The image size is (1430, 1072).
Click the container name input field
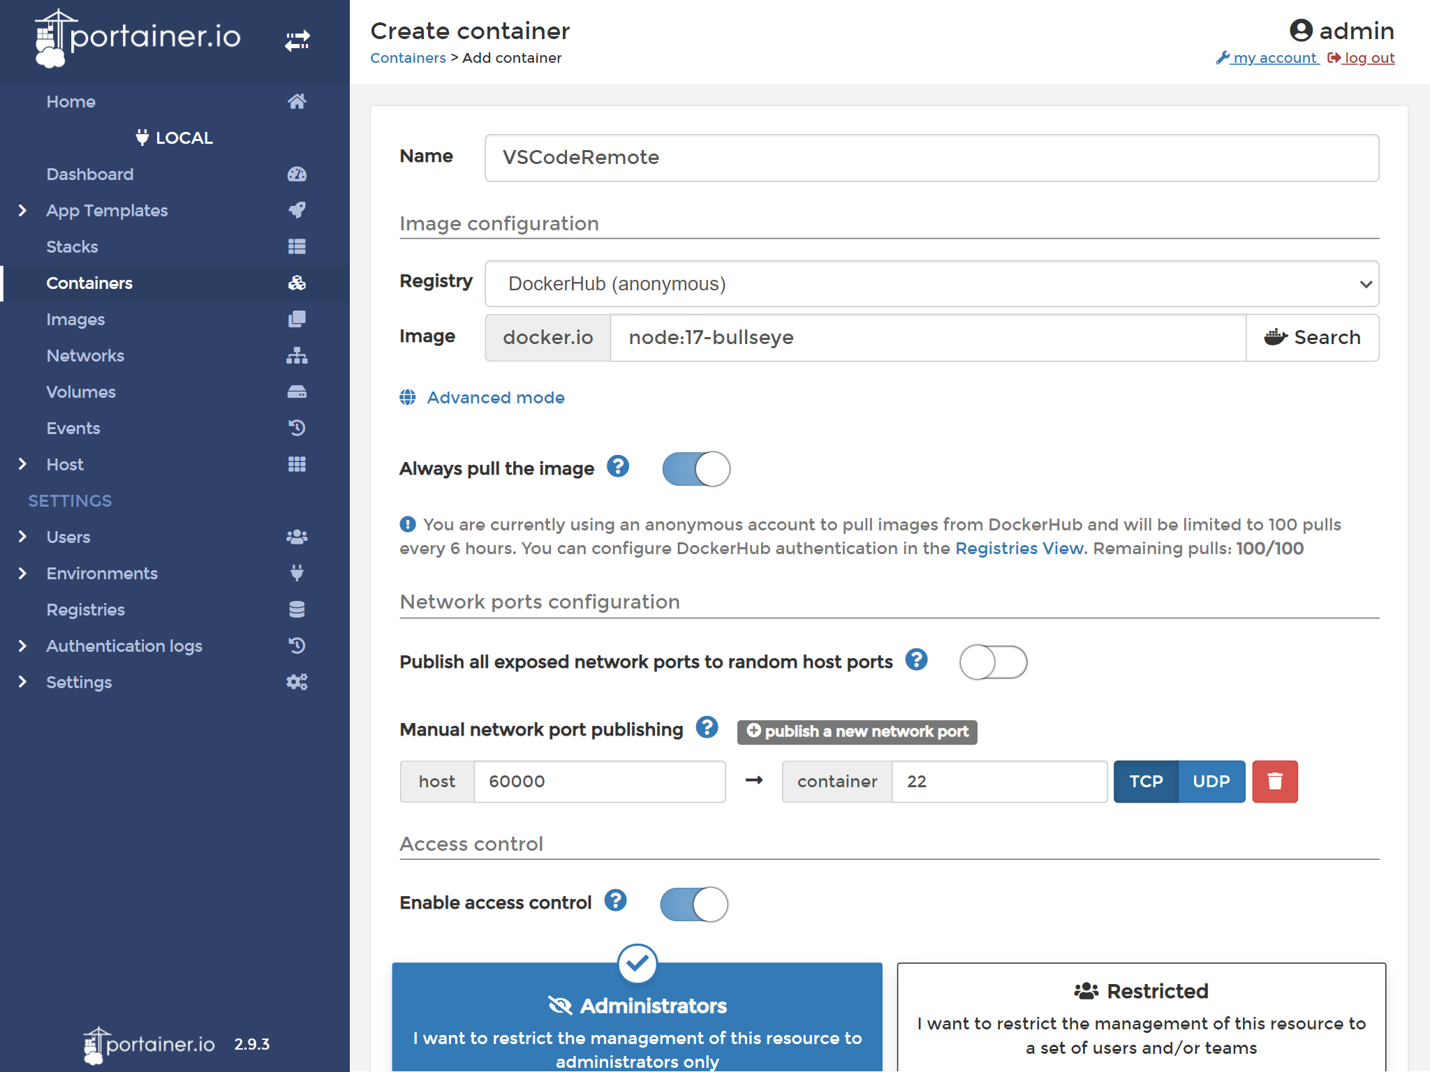tap(931, 156)
